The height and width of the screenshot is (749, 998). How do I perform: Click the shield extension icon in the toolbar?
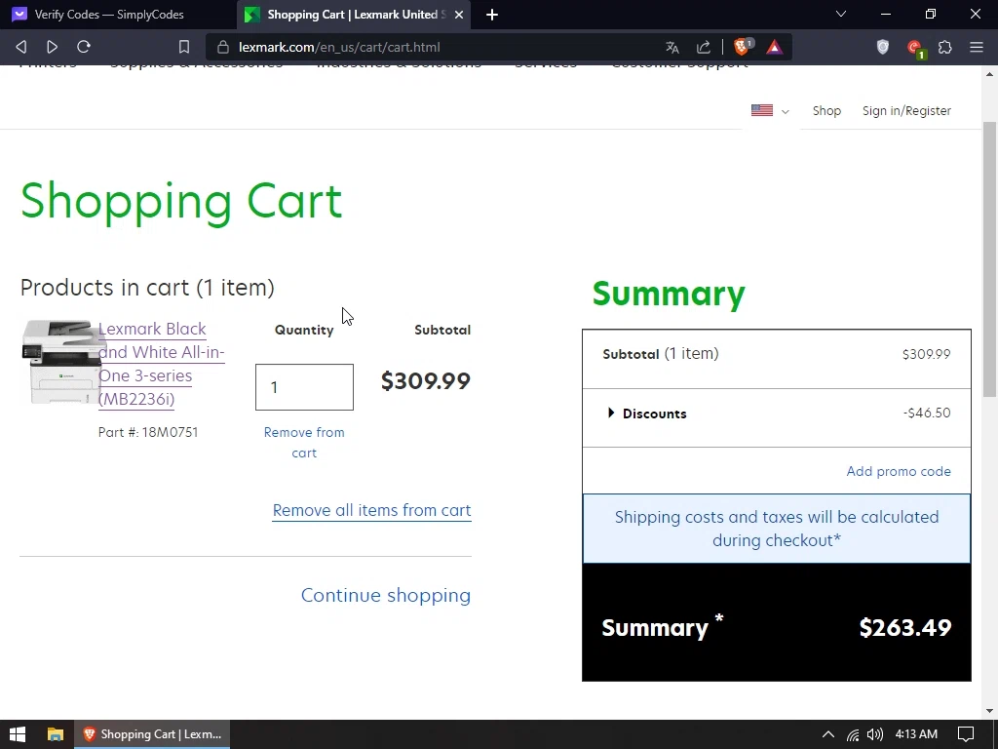[x=883, y=47]
